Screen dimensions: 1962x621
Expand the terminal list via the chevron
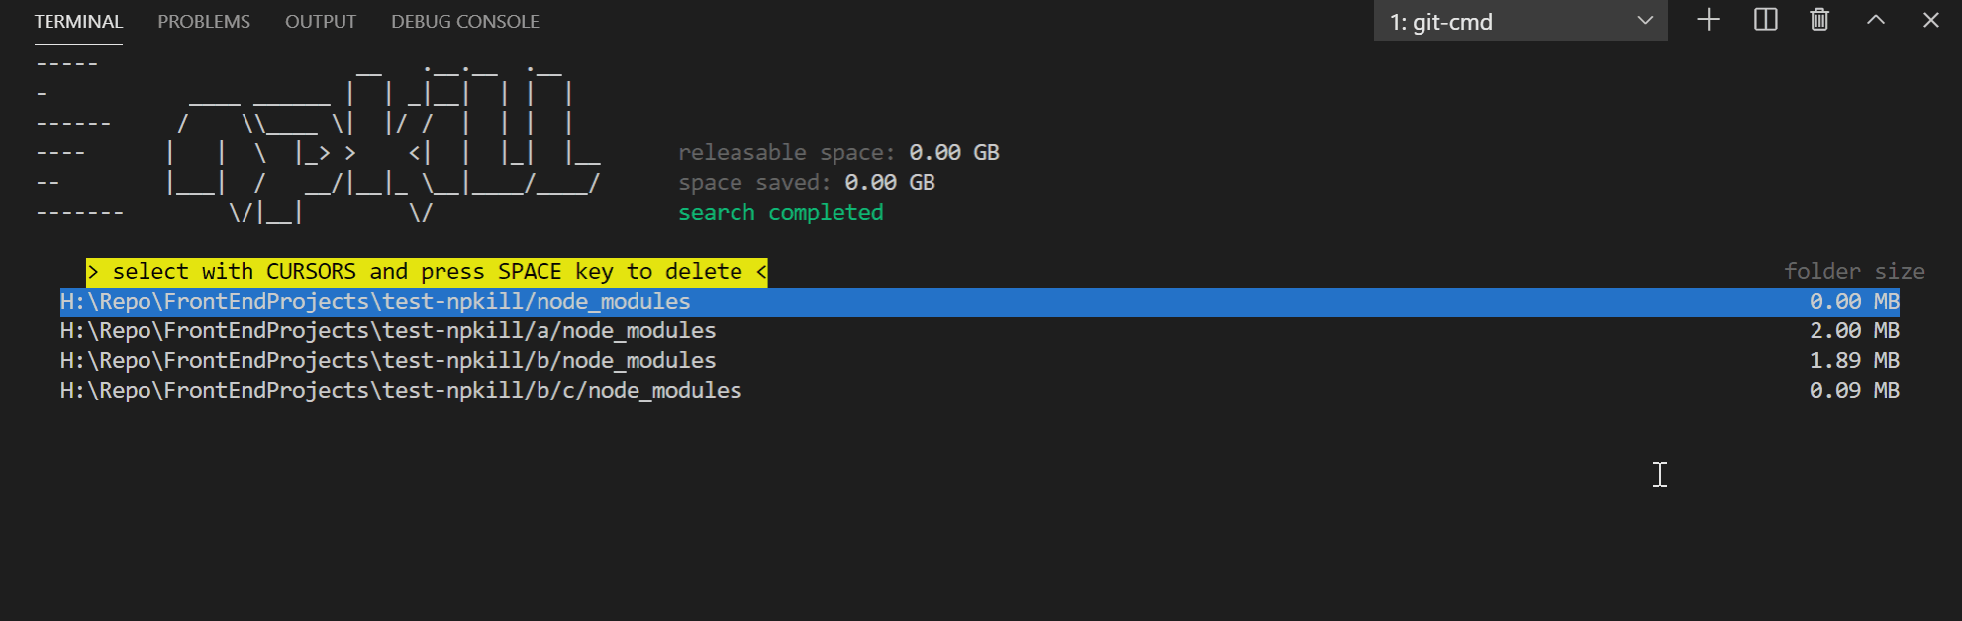1644,21
